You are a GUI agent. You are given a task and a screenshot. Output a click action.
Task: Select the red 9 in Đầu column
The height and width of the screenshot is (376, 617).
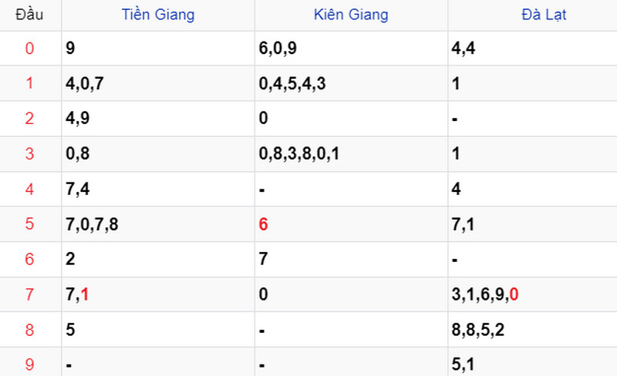point(29,364)
